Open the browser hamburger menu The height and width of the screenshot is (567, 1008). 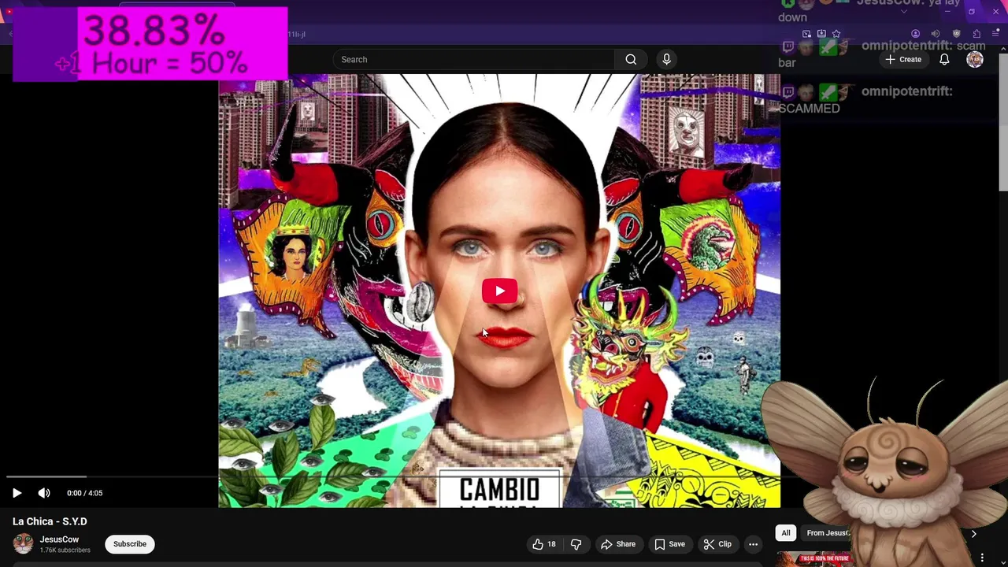[996, 34]
